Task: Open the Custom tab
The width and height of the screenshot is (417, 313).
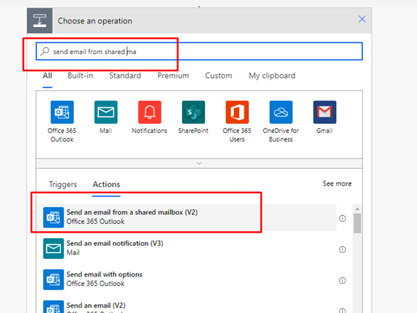Action: click(218, 75)
